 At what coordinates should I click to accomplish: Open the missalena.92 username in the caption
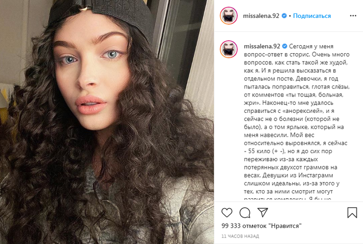pos(262,46)
